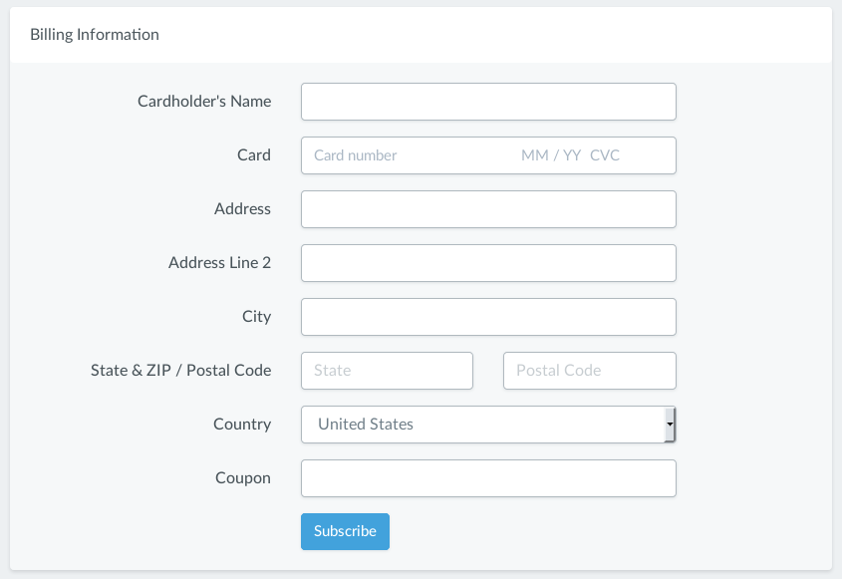Click the Billing Information panel heading
Viewport: 842px width, 579px height.
pos(95,35)
